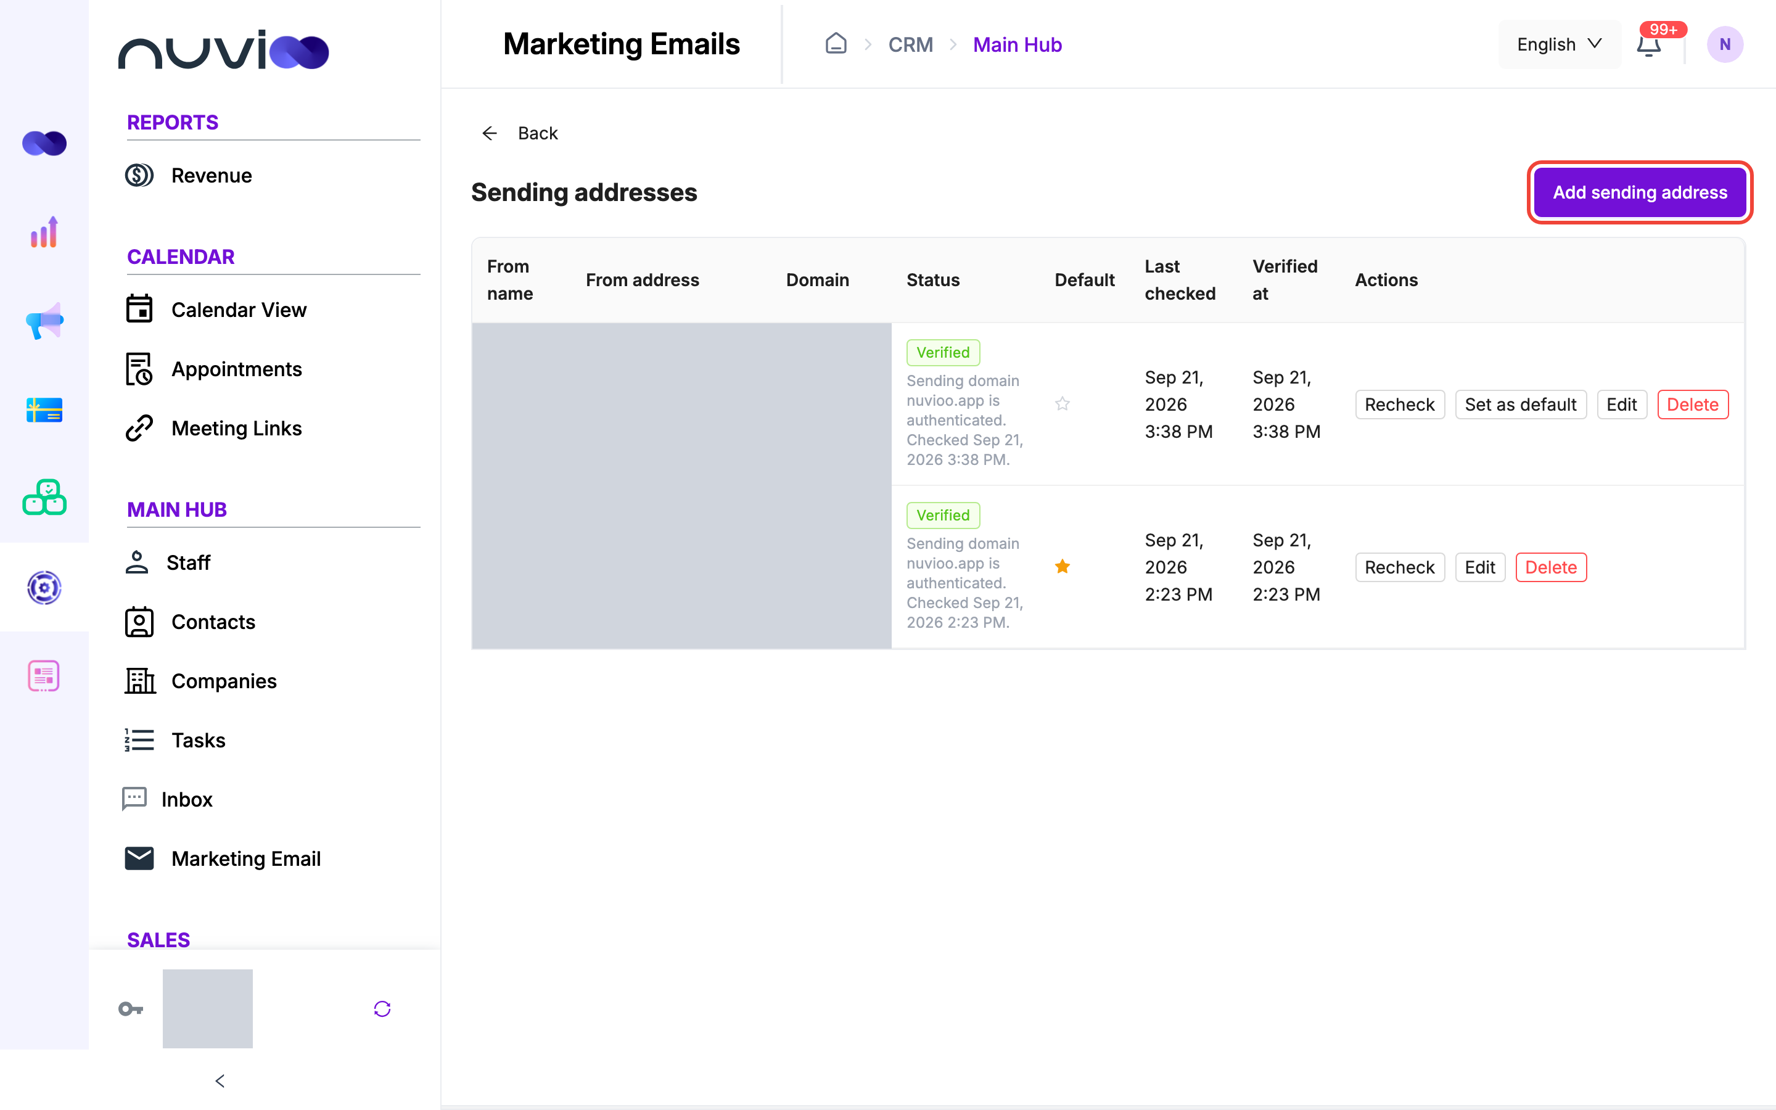The width and height of the screenshot is (1776, 1110).
Task: Open the user avatar N menu
Action: (1725, 44)
